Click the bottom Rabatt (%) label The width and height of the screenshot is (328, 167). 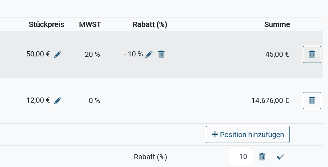click(x=151, y=157)
